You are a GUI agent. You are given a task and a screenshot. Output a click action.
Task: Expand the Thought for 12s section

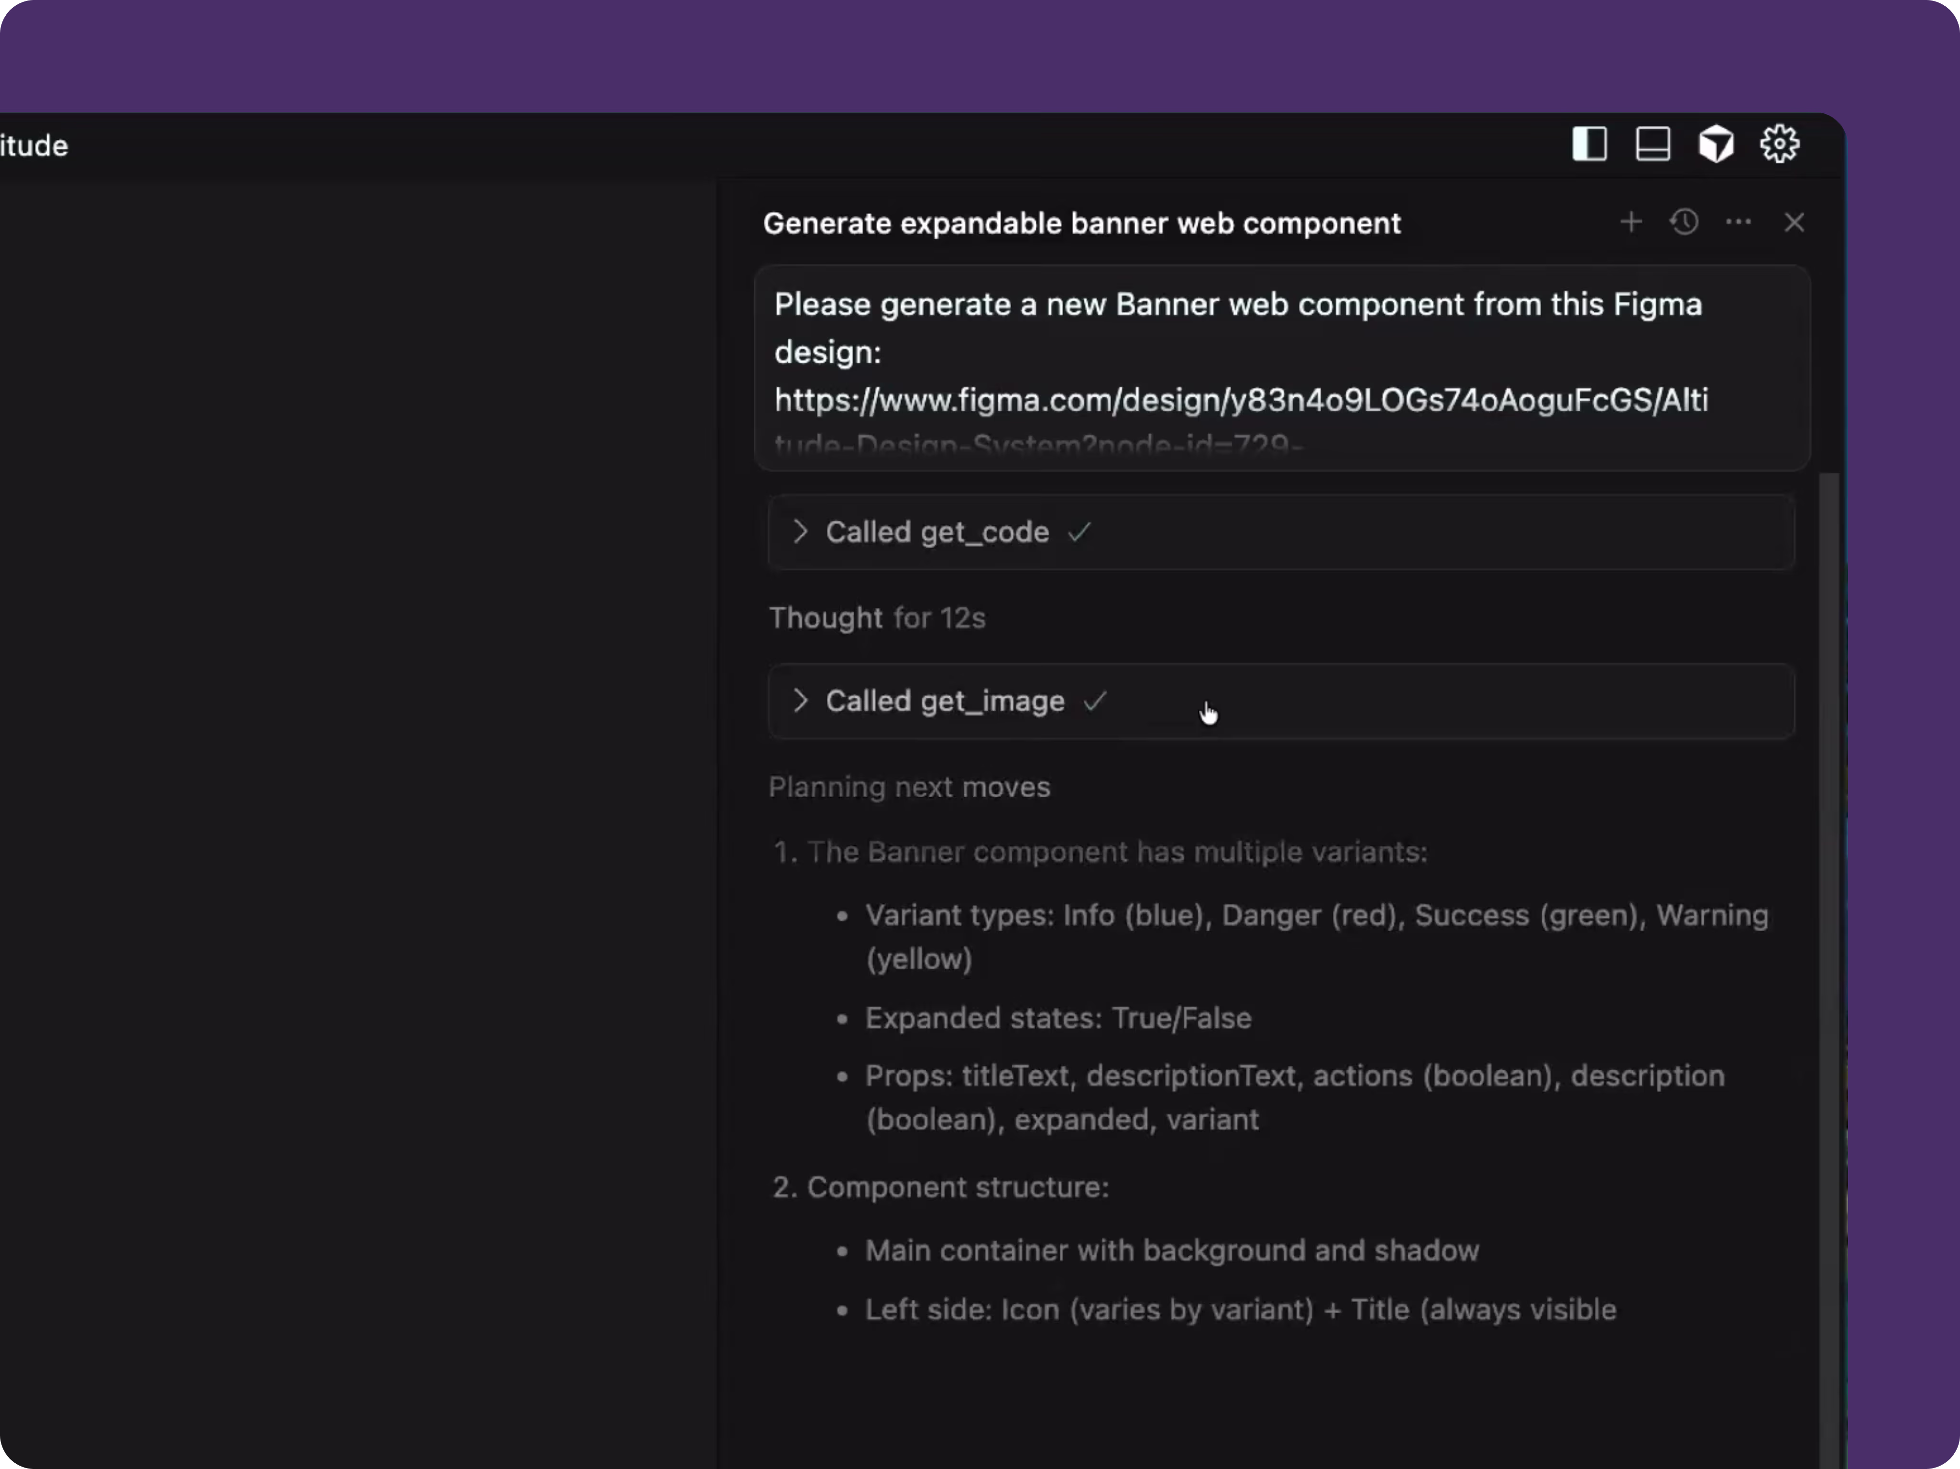click(877, 617)
